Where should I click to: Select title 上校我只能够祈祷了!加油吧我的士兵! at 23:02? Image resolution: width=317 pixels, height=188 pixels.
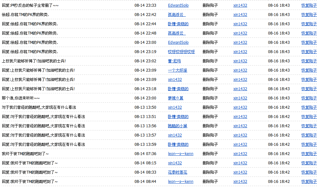tap(34, 61)
